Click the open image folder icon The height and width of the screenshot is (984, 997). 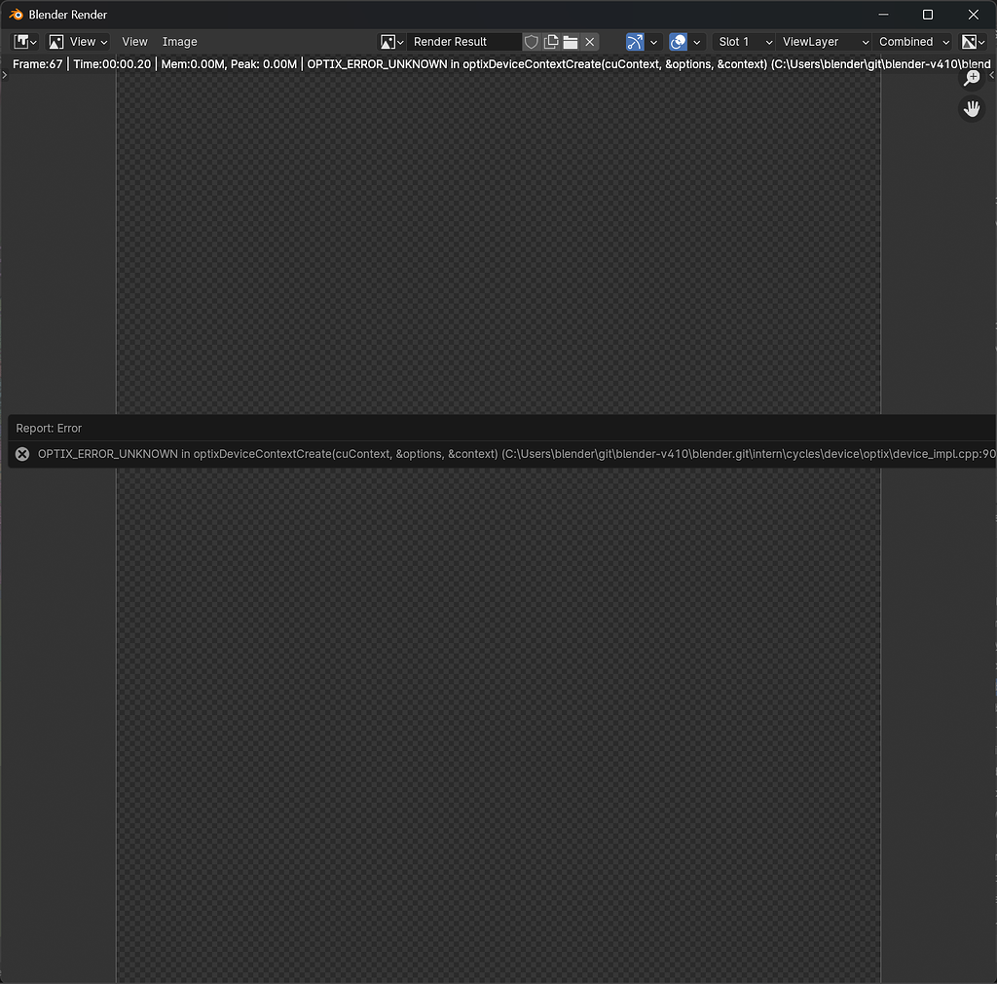[571, 42]
